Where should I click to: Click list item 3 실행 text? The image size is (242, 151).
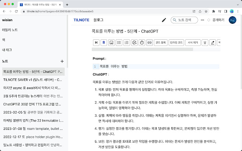[157, 118]
